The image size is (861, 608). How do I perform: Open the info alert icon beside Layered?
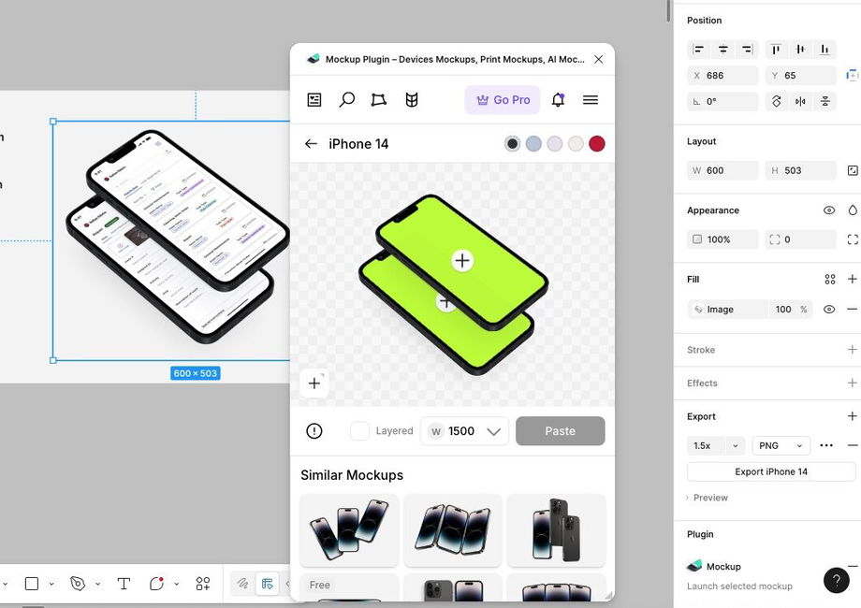(x=314, y=431)
